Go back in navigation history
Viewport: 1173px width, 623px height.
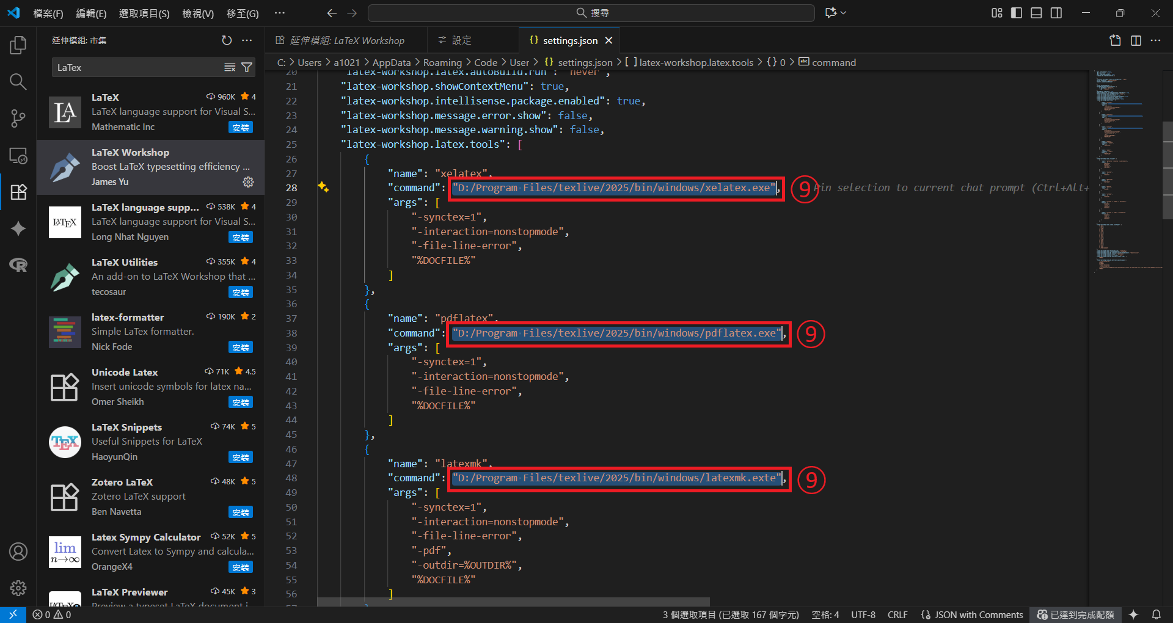(x=332, y=13)
